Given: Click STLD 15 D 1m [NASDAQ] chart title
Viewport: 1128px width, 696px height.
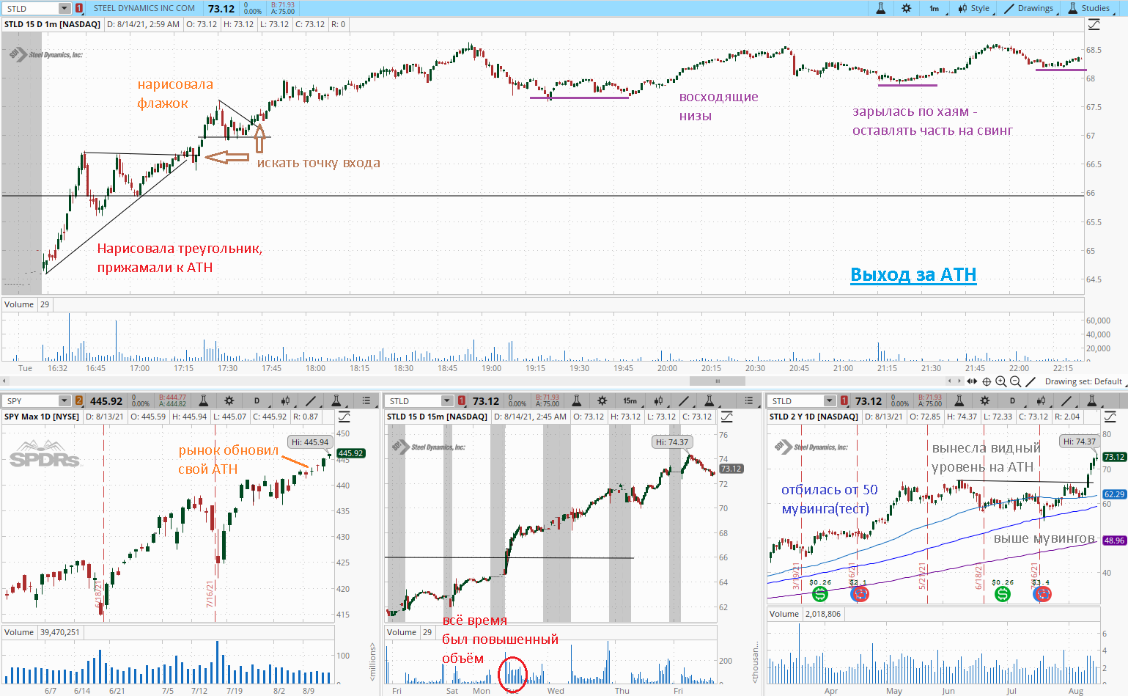Looking at the screenshot, I should click(x=52, y=24).
